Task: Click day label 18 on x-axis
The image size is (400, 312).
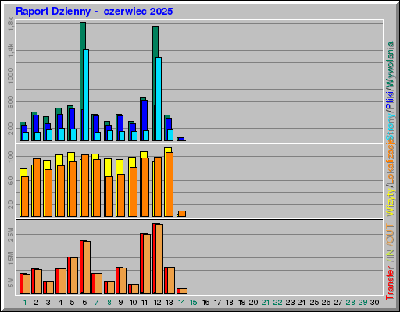Action: (230, 303)
